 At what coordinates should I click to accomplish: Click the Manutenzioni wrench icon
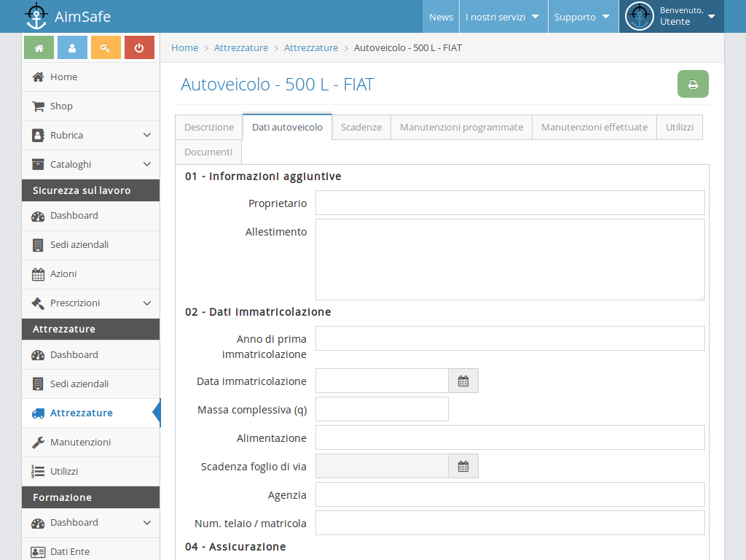pos(38,443)
